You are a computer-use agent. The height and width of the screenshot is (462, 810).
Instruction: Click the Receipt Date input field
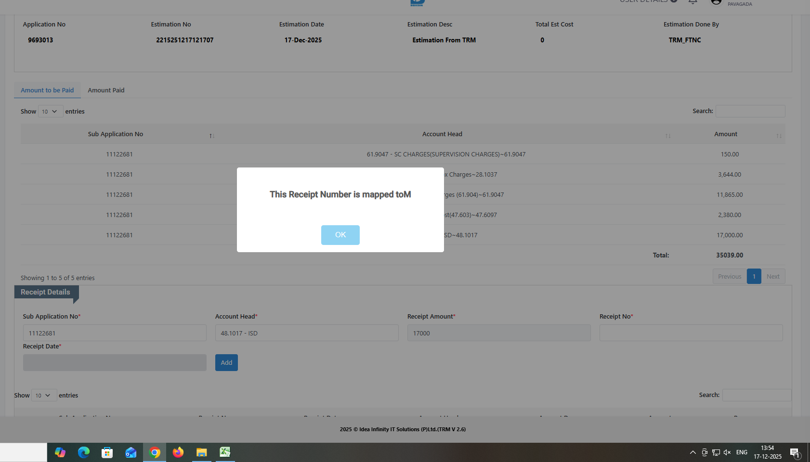(115, 362)
